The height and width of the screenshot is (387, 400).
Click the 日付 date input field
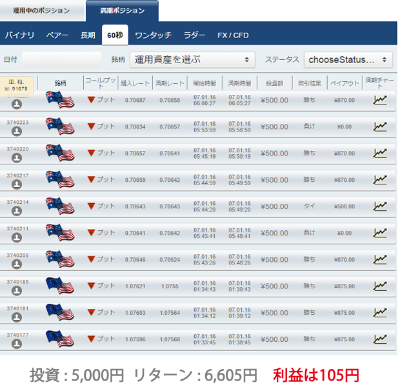point(61,59)
